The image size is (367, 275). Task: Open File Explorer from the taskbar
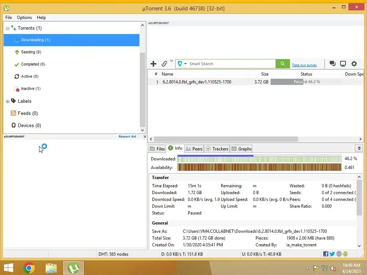51,268
